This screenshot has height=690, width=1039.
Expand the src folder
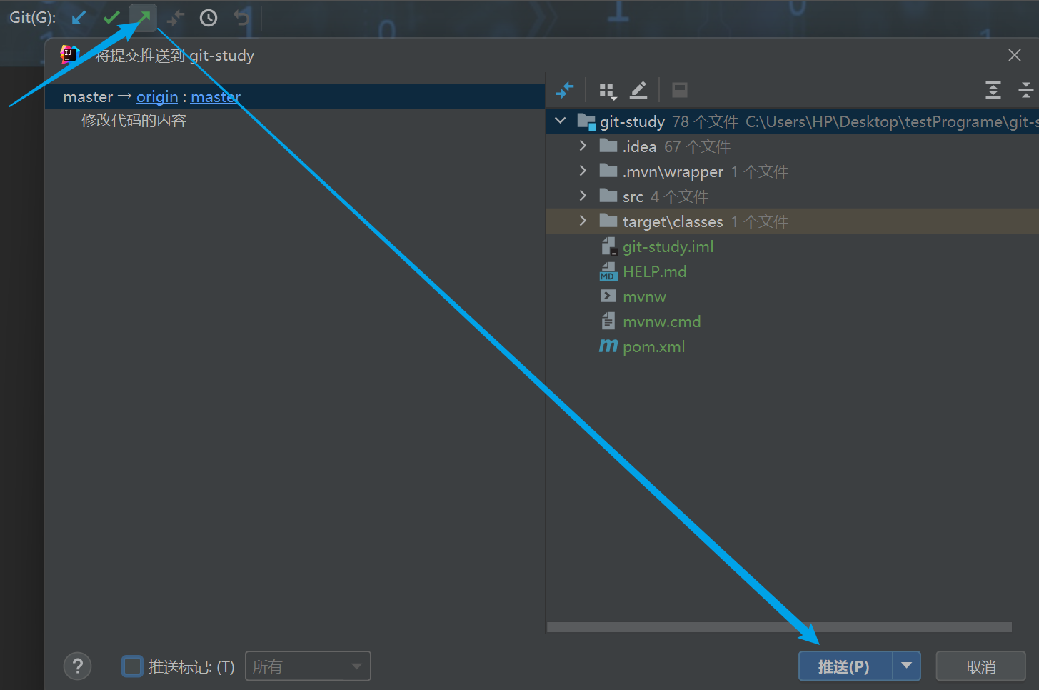583,196
